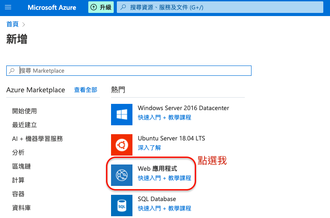This screenshot has height=218, width=330.
Task: Open the hamburger portal menu
Action: click(x=8, y=8)
